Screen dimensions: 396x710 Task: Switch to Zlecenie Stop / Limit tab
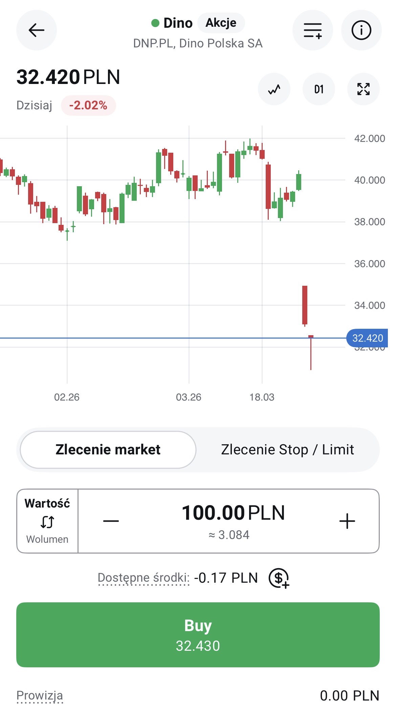point(287,450)
